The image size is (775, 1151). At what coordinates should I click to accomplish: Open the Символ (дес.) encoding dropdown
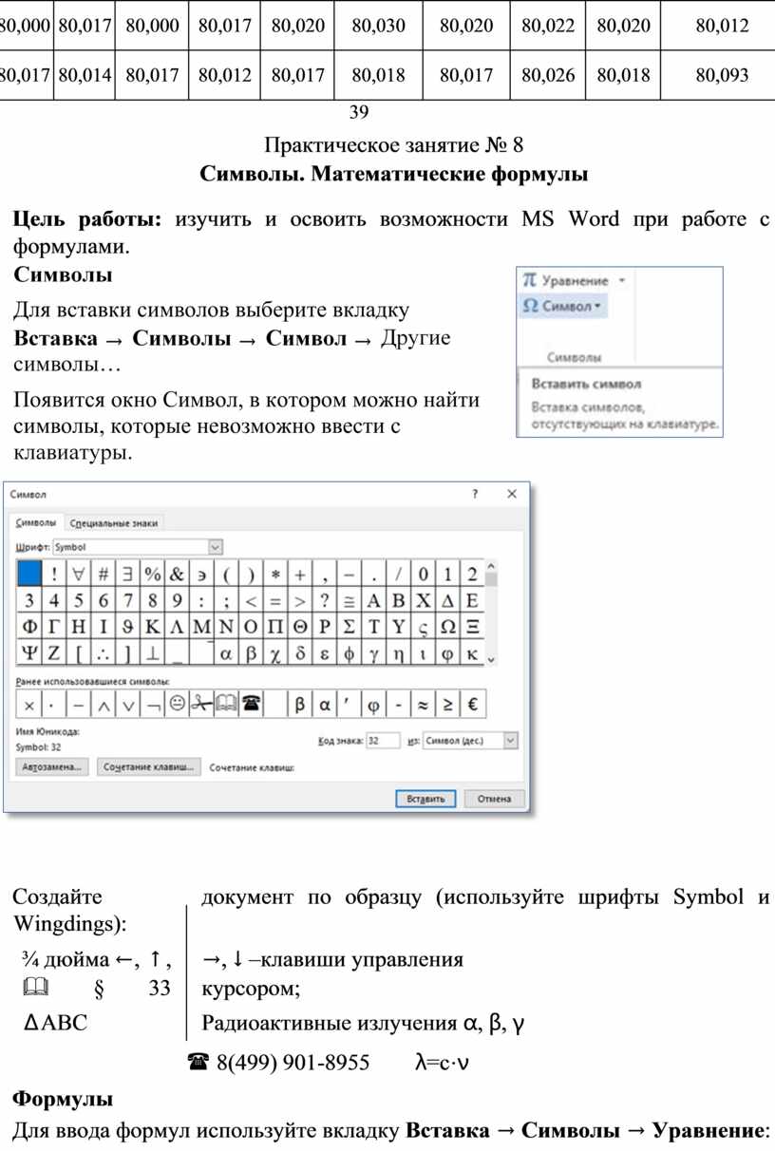coord(510,741)
